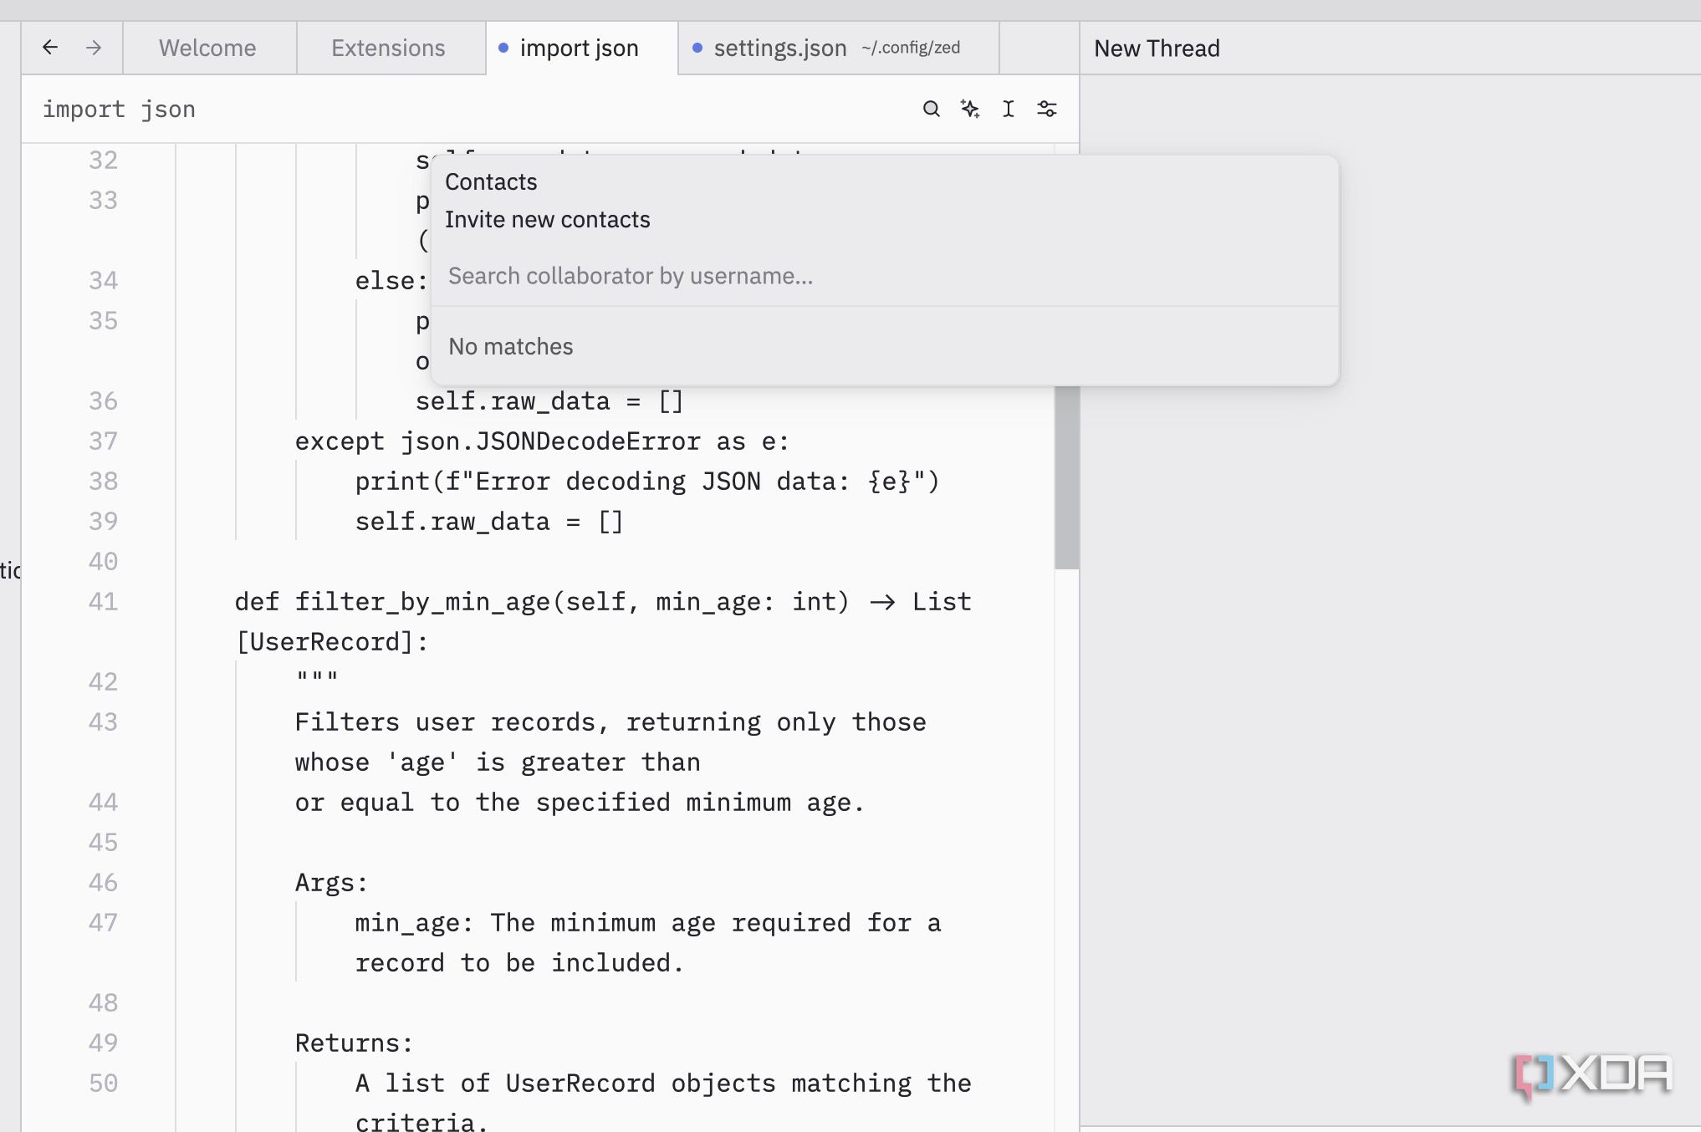This screenshot has height=1132, width=1701.
Task: Click the modified dot on import json tab
Action: coord(503,48)
